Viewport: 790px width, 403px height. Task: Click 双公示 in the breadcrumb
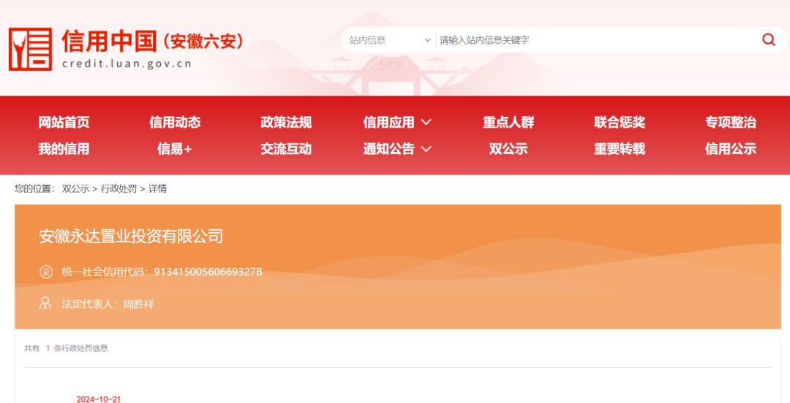pos(75,188)
